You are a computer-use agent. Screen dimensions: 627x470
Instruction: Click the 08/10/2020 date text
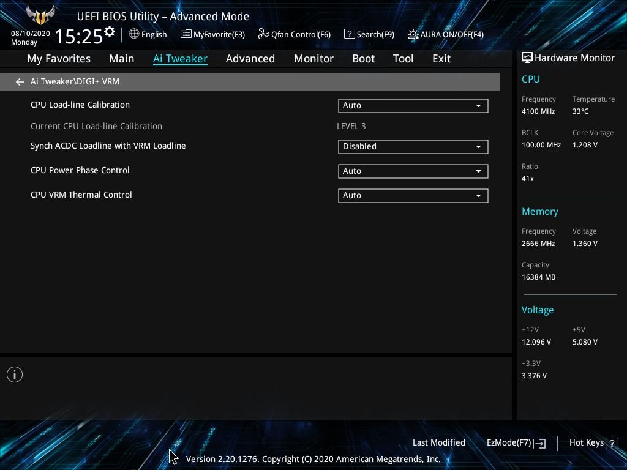point(31,34)
